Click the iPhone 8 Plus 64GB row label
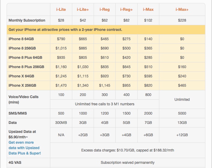 tap(25, 58)
